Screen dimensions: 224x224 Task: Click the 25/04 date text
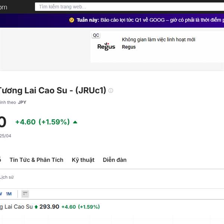tap(6, 136)
